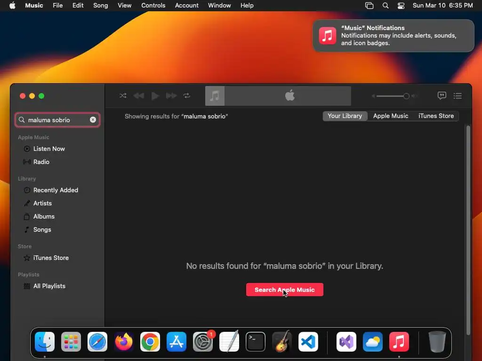Open Visual Studio Code from the Dock
Image resolution: width=482 pixels, height=361 pixels.
click(x=308, y=342)
